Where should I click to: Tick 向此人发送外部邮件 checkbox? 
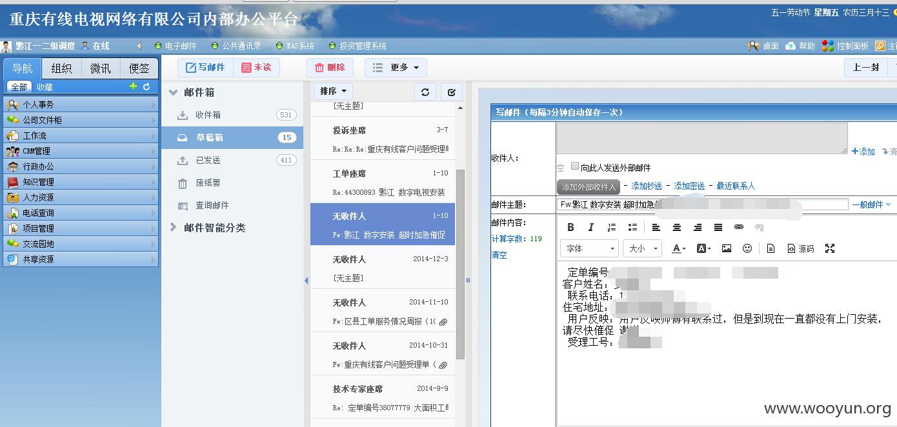click(575, 166)
